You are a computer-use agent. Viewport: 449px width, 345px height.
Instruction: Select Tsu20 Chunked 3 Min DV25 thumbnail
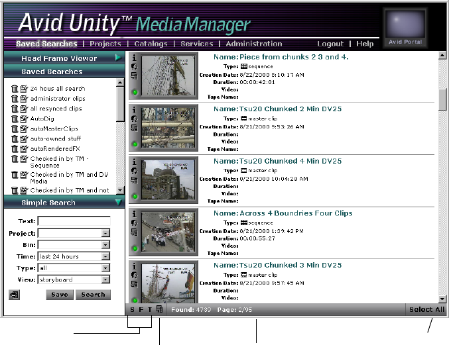pos(168,283)
